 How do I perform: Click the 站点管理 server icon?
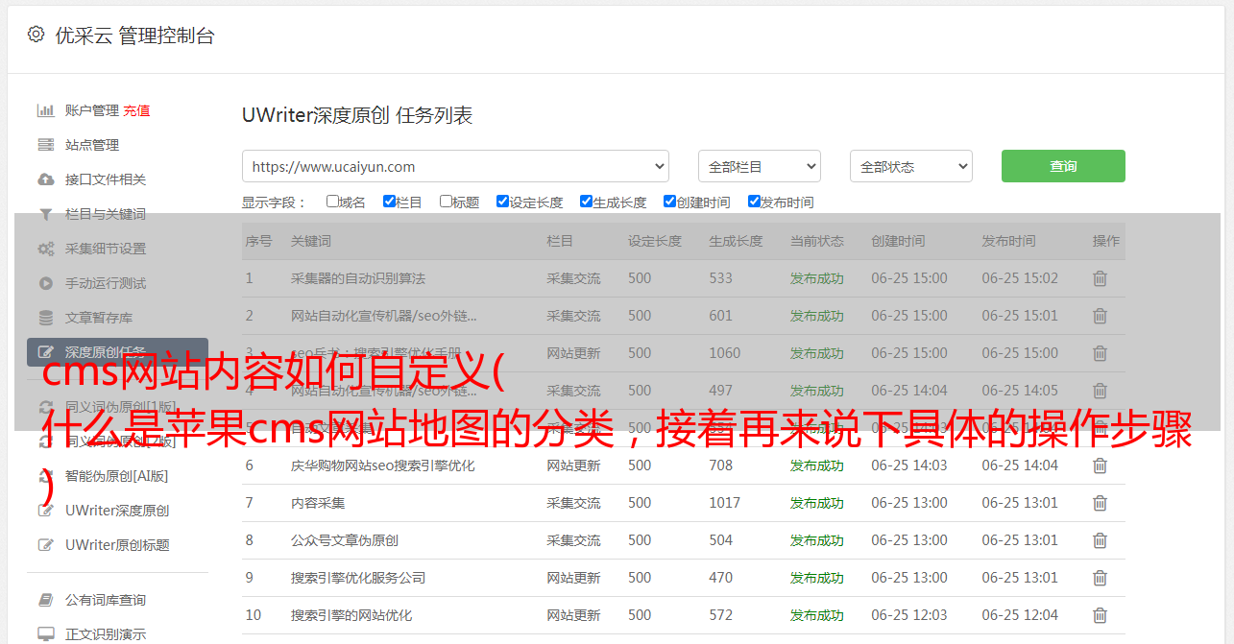pyautogui.click(x=45, y=145)
